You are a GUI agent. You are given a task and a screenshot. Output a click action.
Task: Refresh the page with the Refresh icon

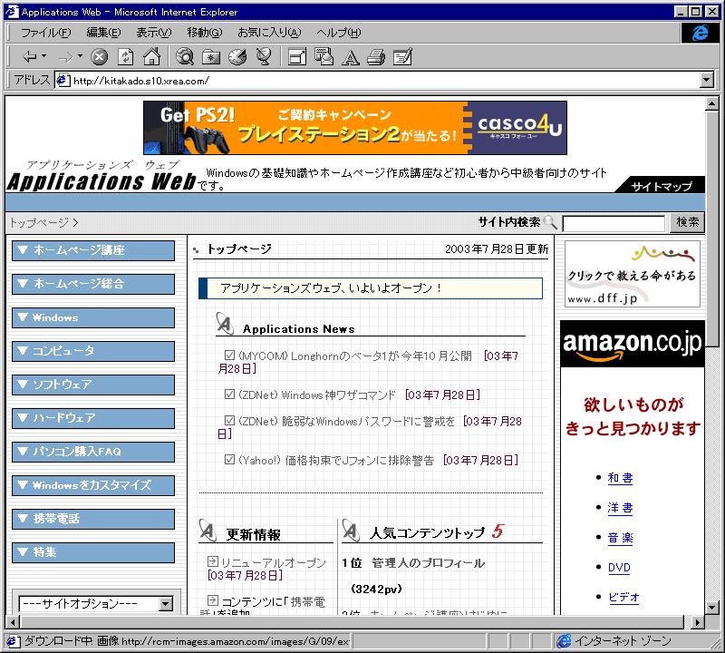click(x=125, y=57)
